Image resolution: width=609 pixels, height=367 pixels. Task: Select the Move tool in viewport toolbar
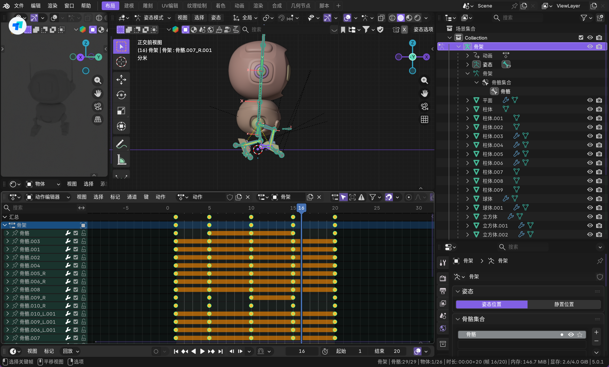(121, 80)
